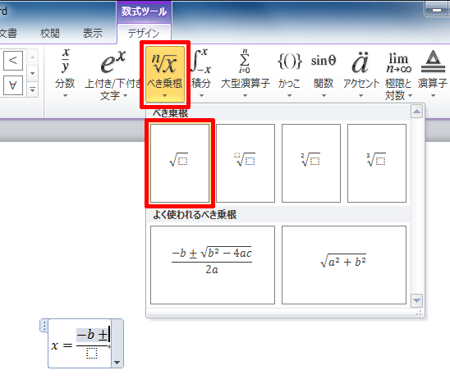Open the 大型演算子 large operator gallery
Screen dimensions: 450x384
point(245,73)
